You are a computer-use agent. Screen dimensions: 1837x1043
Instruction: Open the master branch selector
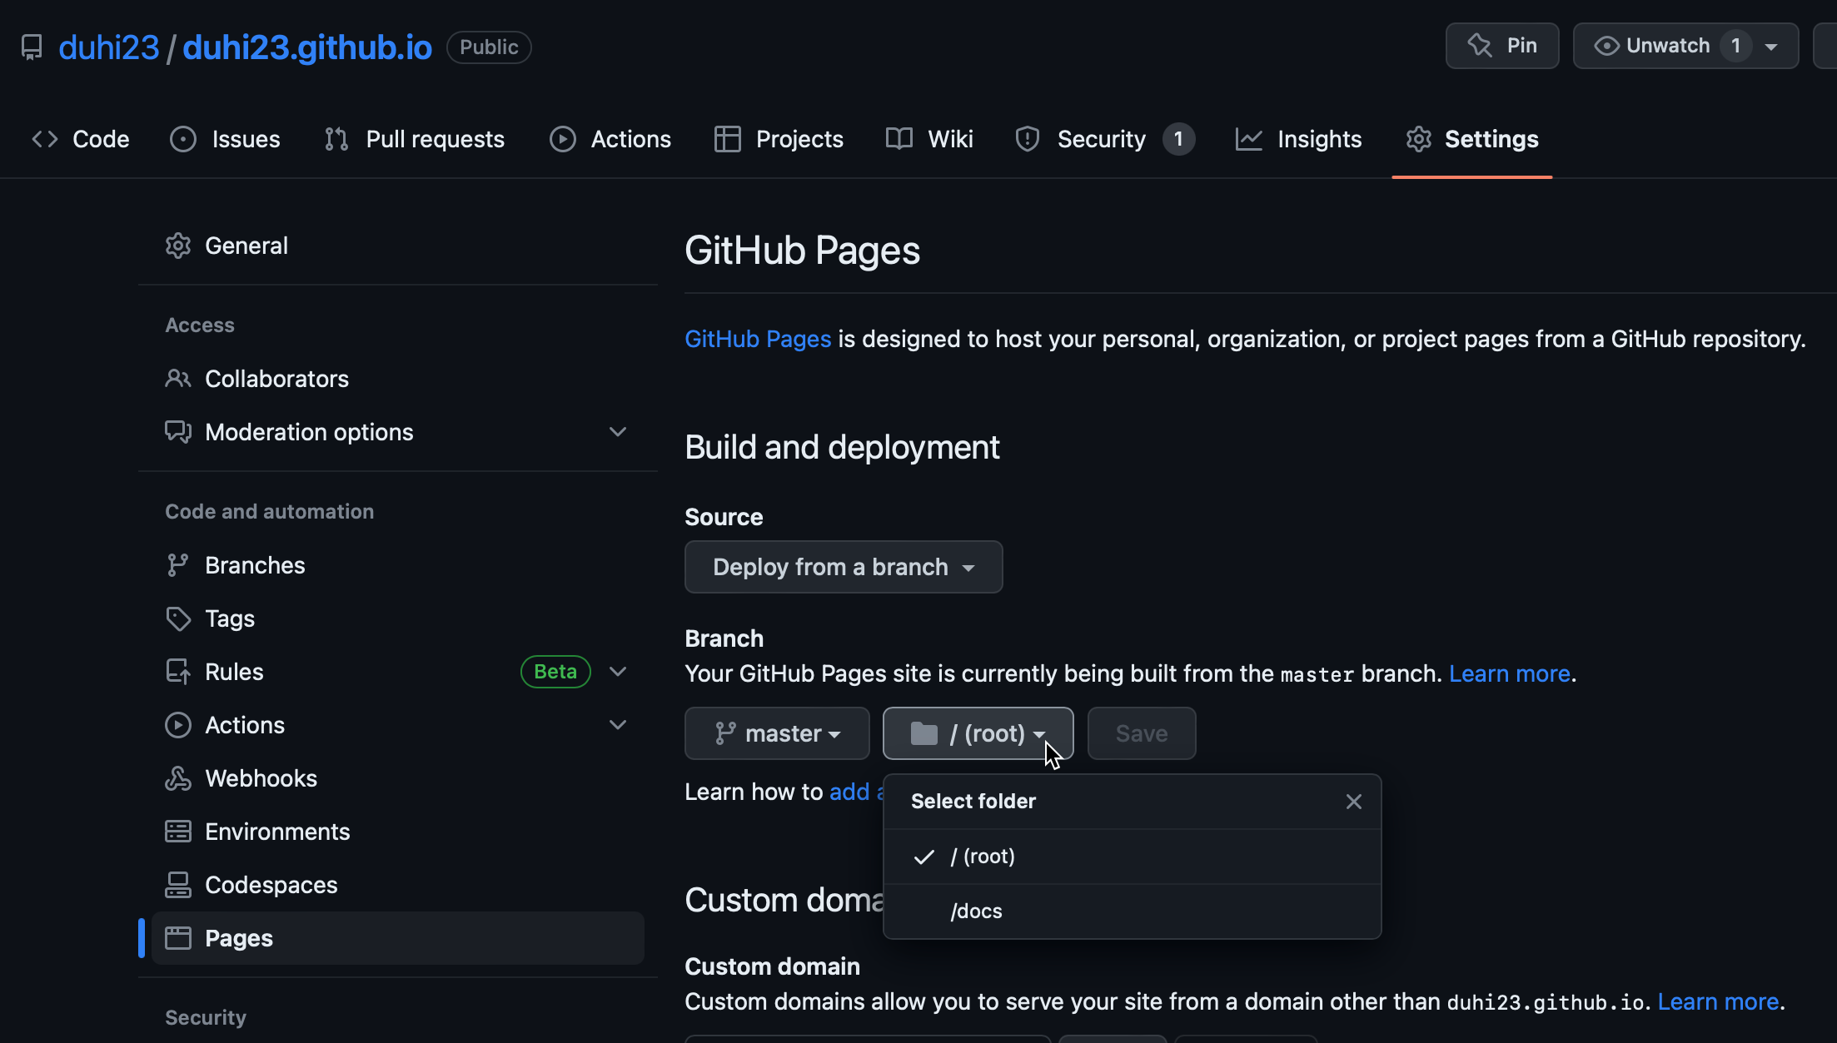(776, 733)
